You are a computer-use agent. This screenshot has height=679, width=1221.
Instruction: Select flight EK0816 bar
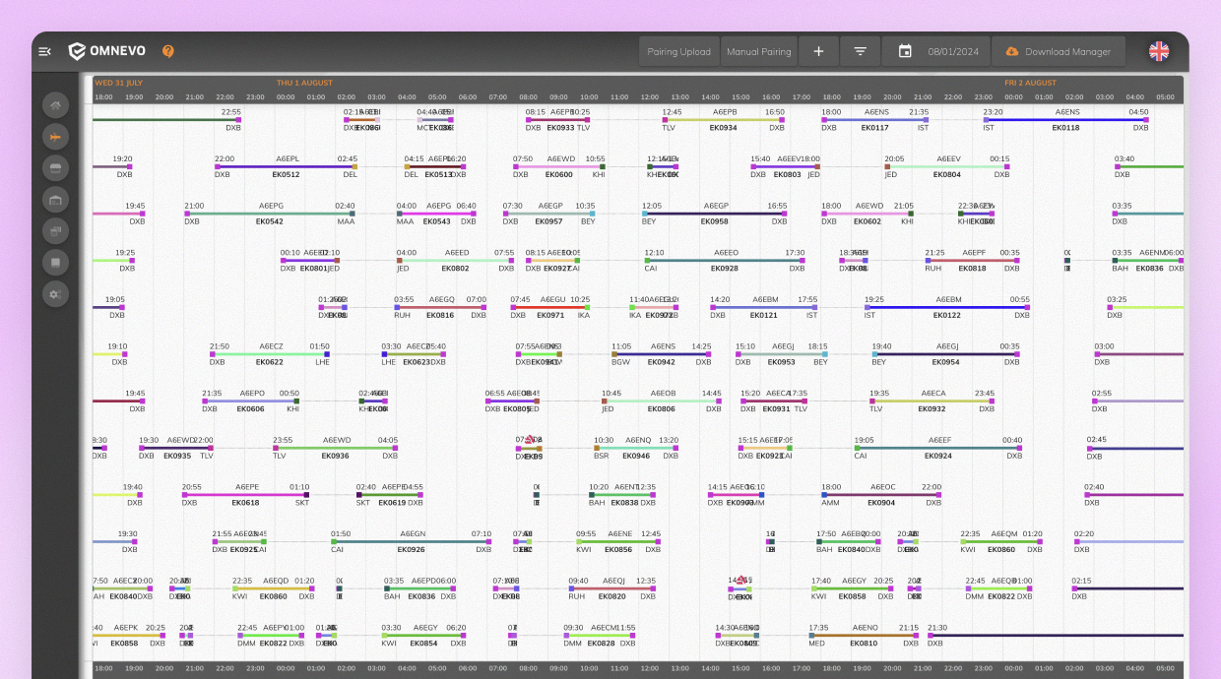(x=440, y=307)
